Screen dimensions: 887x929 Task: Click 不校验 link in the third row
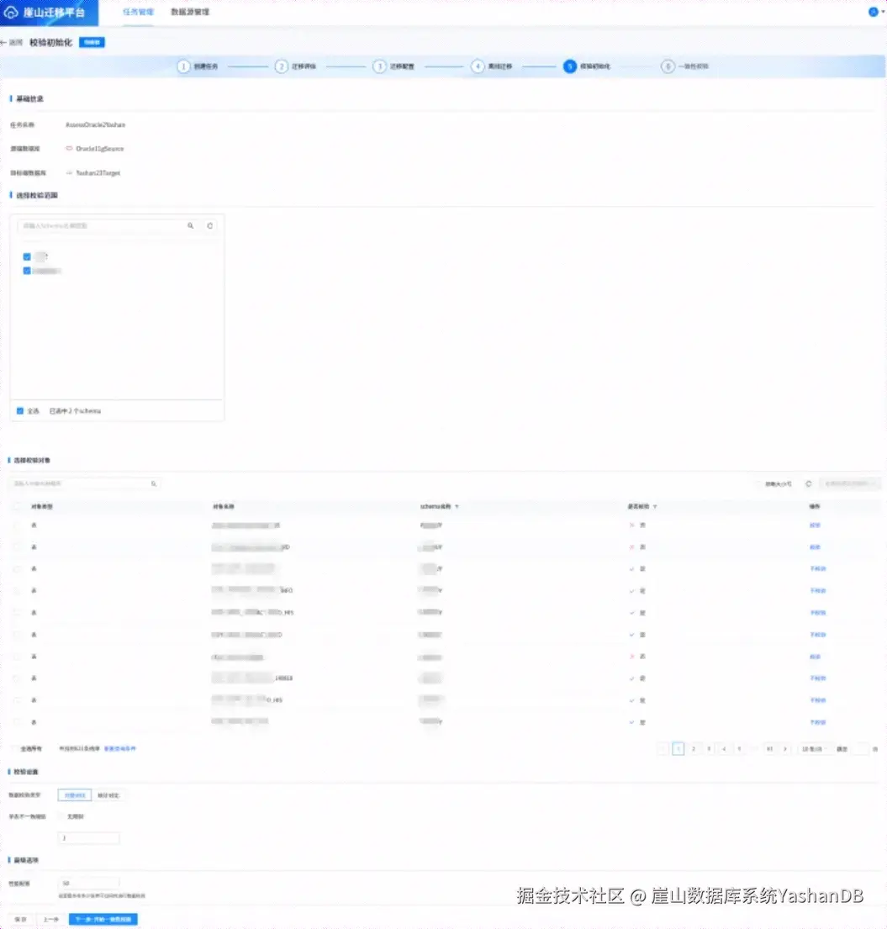tap(818, 569)
